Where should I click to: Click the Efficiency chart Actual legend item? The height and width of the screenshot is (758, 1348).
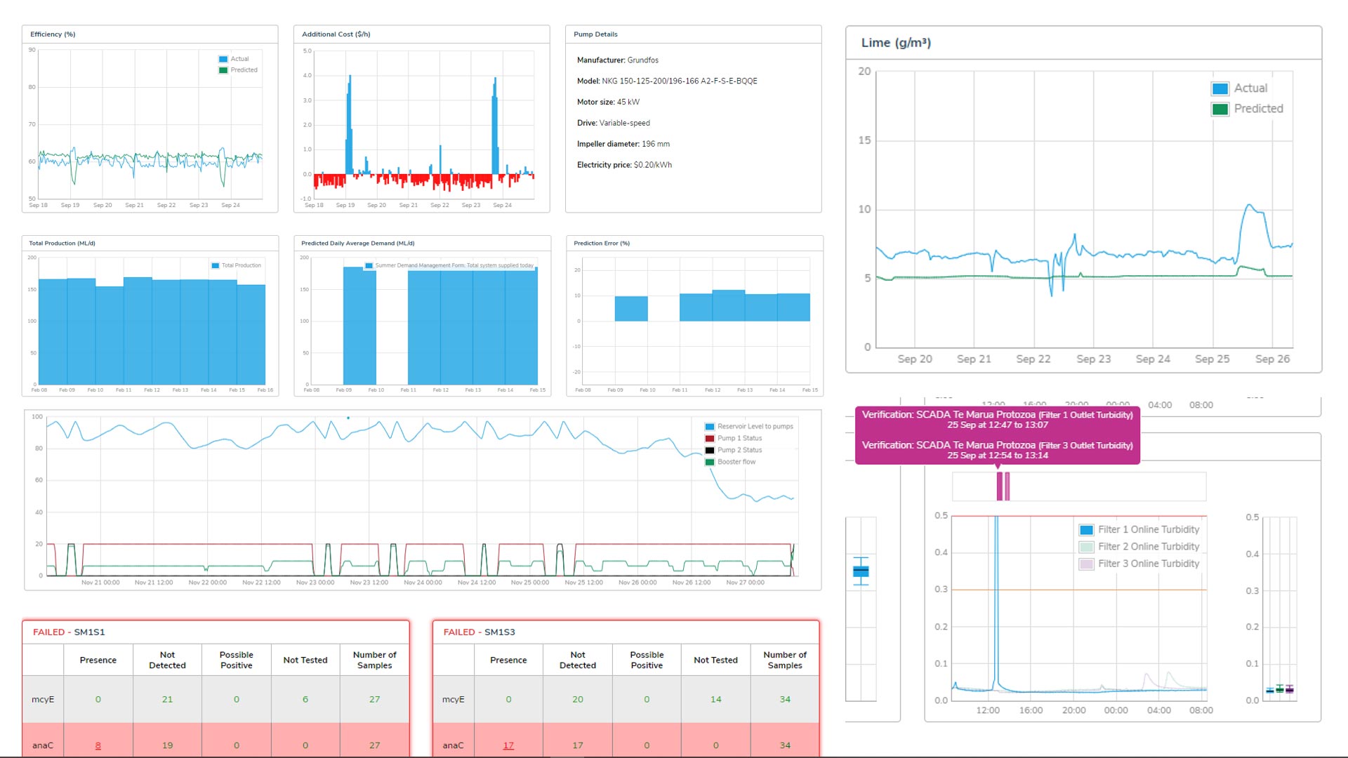coord(239,59)
